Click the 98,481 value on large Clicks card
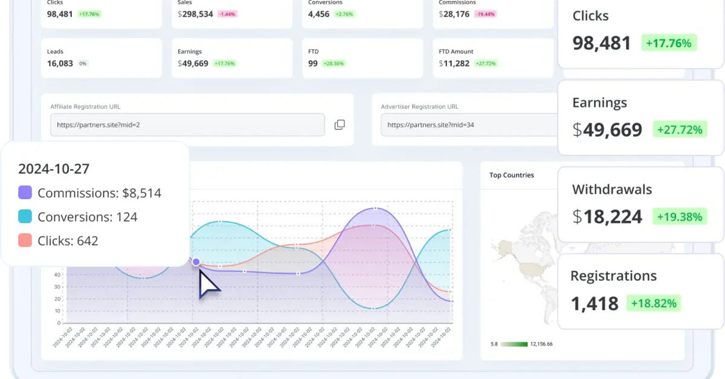725x379 pixels. pos(602,43)
